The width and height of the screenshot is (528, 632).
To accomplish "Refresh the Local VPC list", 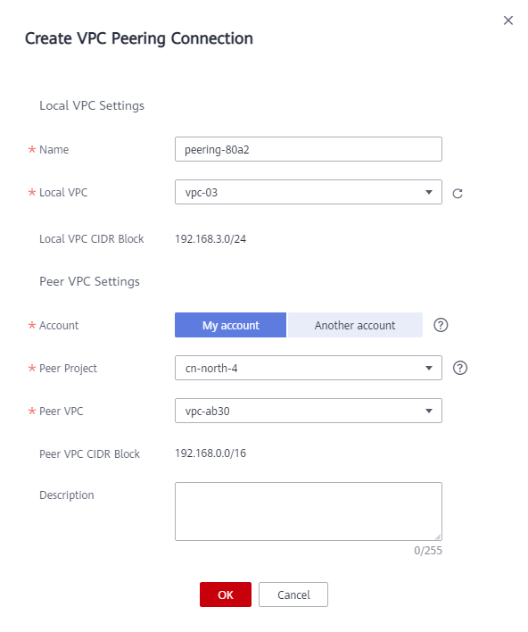I will [458, 194].
